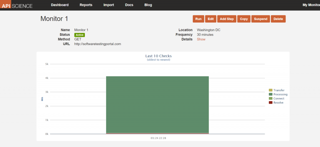Click the green Processing bar in chart
Screen dimensions: 320x147
point(157,105)
